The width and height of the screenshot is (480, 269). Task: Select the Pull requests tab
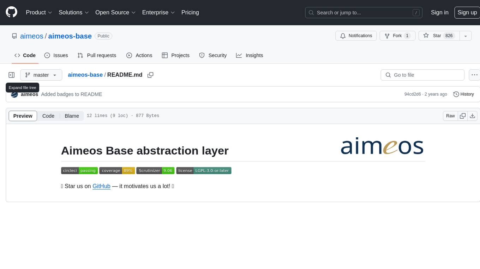[x=97, y=55]
